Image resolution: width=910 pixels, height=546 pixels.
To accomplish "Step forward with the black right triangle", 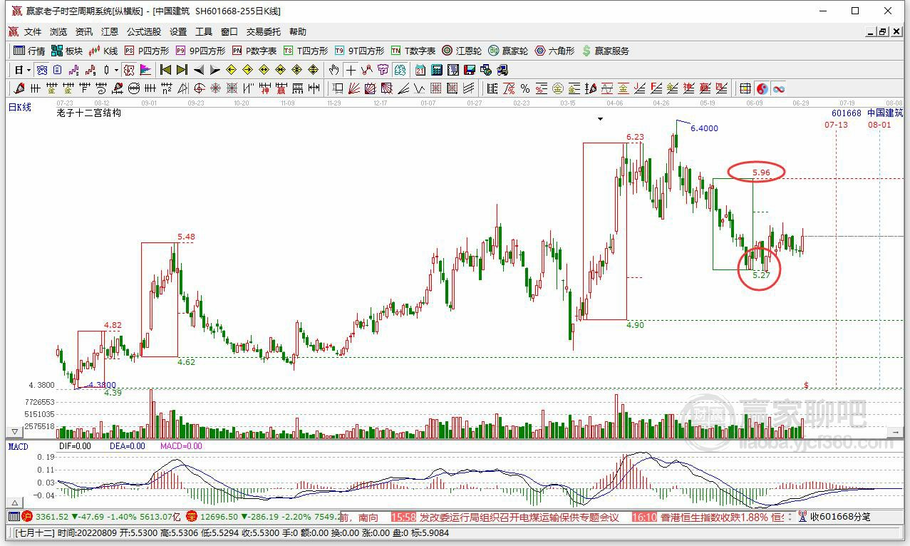I will [215, 70].
